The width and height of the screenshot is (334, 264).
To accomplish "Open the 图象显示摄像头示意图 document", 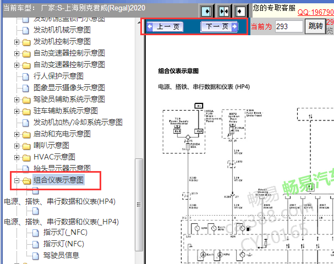I will click(69, 87).
